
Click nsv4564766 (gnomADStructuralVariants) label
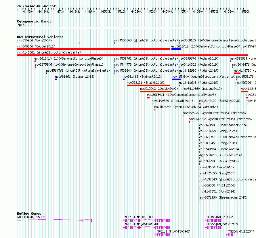(x=78, y=71)
